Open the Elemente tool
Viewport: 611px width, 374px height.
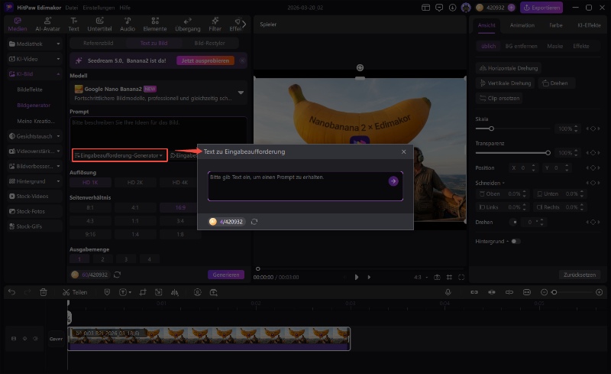[155, 24]
